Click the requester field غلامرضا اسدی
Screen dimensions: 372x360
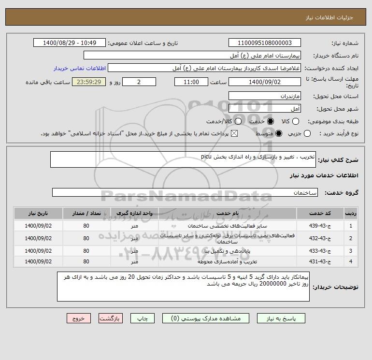click(204, 68)
